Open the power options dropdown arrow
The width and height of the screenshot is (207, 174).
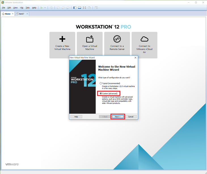pyautogui.click(x=45, y=8)
